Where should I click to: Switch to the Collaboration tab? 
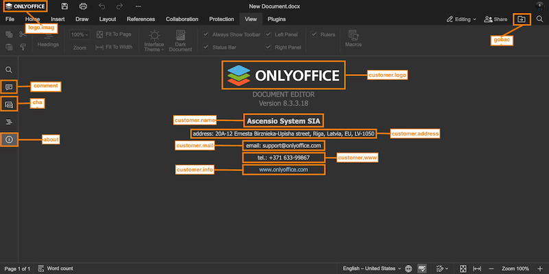pos(181,19)
